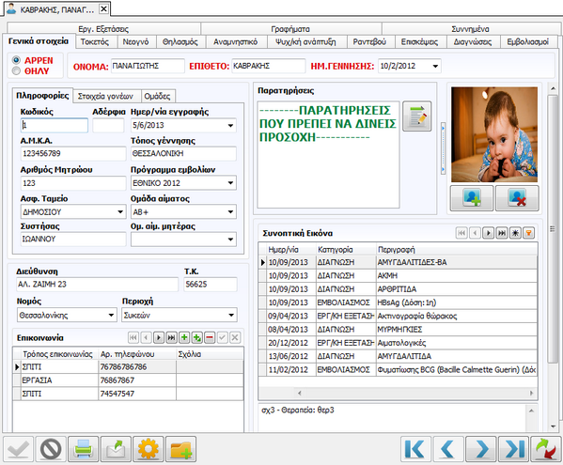Go to first patient record arrow
This screenshot has height=465, width=563.
point(415,448)
